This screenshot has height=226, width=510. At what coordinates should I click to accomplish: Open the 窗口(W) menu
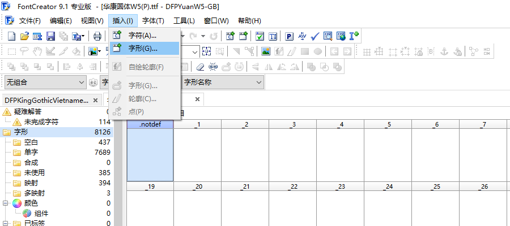[216, 21]
